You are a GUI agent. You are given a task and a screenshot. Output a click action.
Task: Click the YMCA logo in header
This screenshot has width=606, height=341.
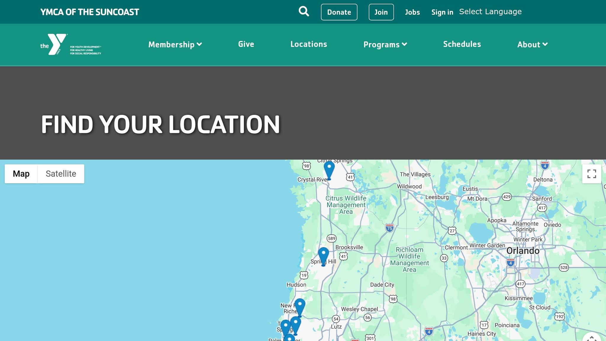pyautogui.click(x=70, y=44)
